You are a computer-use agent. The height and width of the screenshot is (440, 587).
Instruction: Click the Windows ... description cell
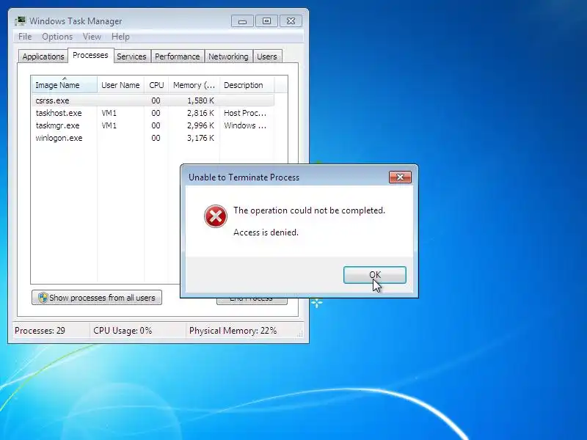pyautogui.click(x=245, y=125)
